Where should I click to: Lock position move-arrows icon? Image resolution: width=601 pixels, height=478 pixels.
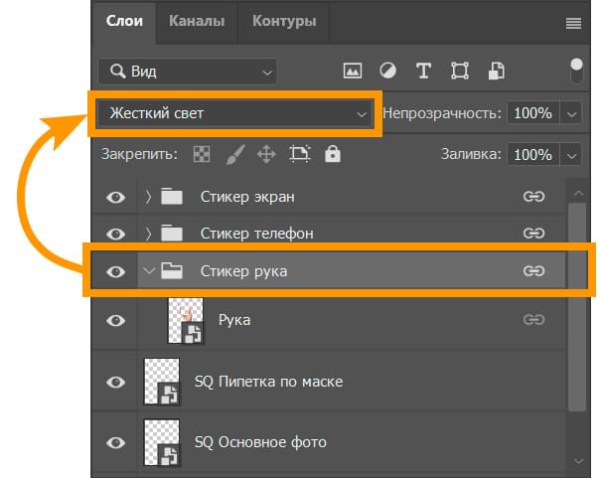pyautogui.click(x=266, y=154)
